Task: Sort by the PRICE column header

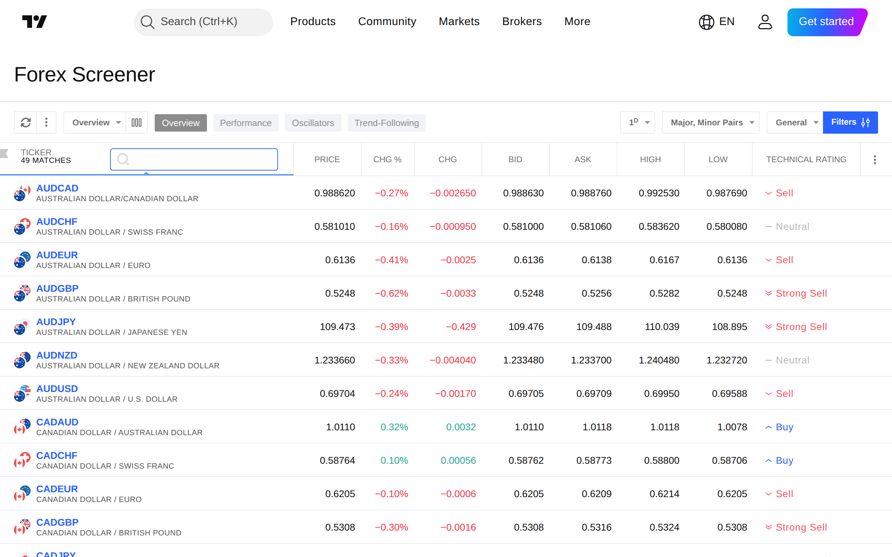Action: click(327, 159)
